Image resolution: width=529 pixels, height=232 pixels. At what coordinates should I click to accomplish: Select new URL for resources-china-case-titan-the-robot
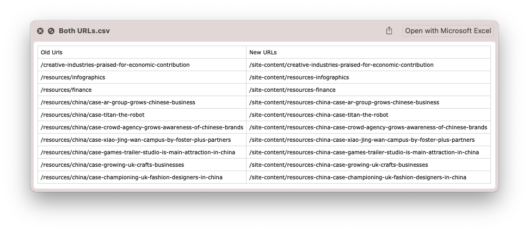(318, 115)
